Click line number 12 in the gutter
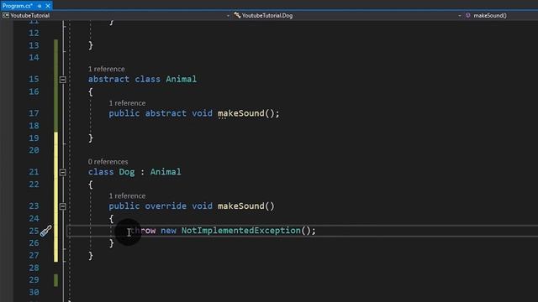The image size is (538, 302). (34, 34)
